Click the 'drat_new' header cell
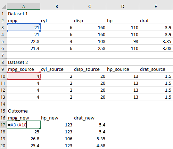Image resolution: width=173 pixels, height=149 pixels. 90,118
